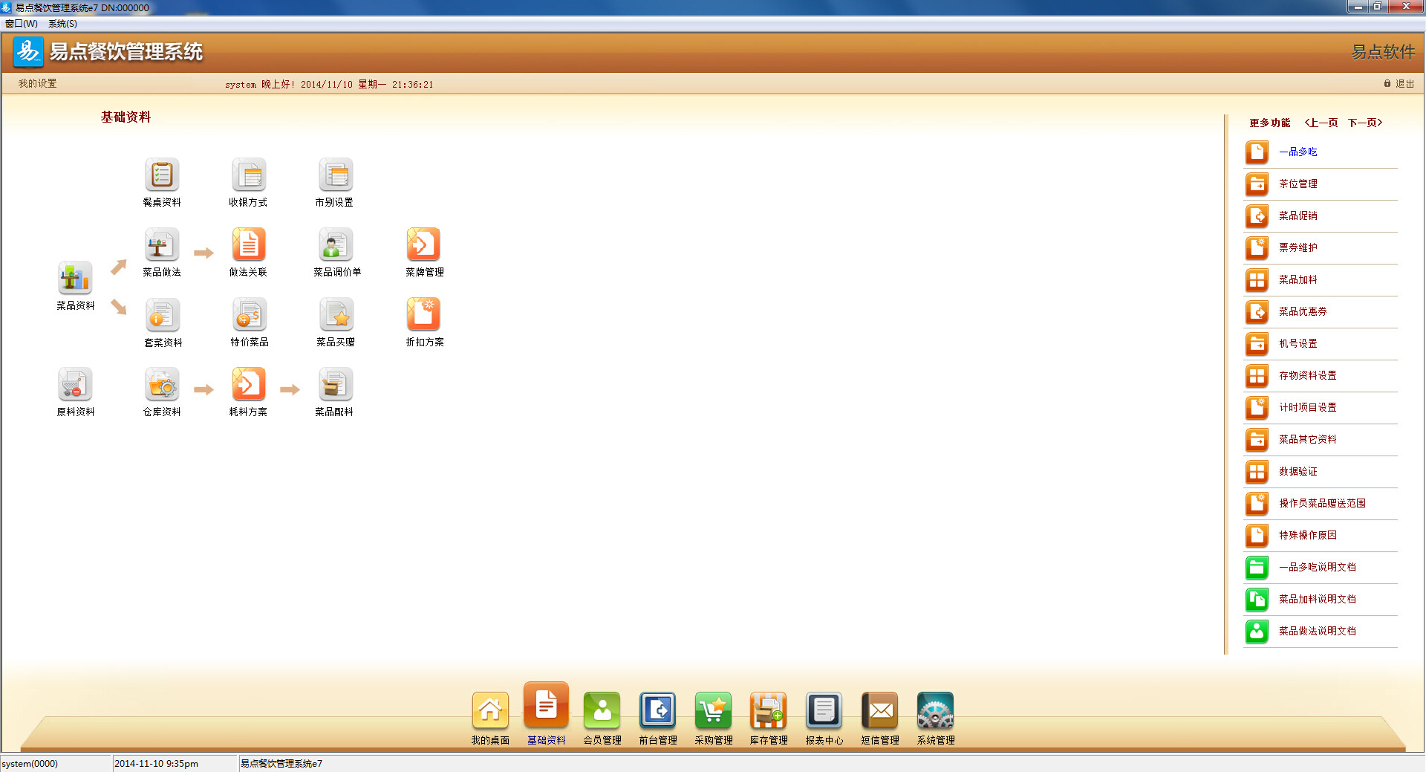Click the 一品多吃 link
1426x772 pixels.
pos(1298,152)
